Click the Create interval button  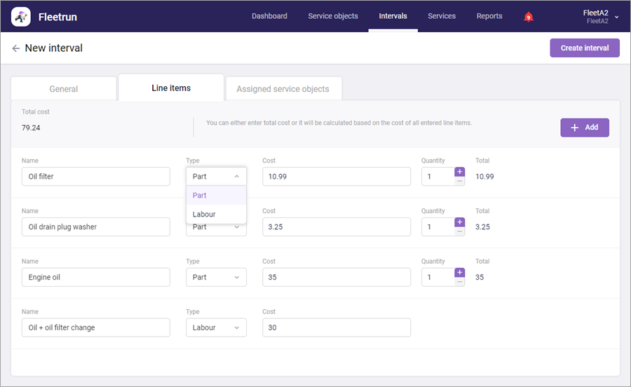click(x=585, y=48)
